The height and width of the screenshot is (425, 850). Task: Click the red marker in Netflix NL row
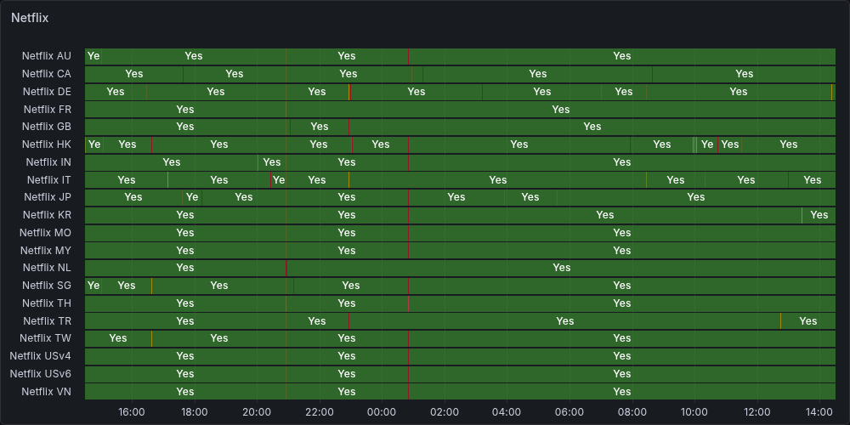[x=286, y=268]
